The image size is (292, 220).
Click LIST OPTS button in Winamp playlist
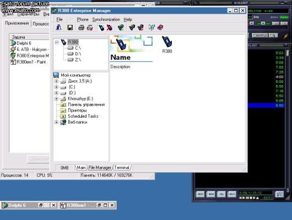pos(279,194)
